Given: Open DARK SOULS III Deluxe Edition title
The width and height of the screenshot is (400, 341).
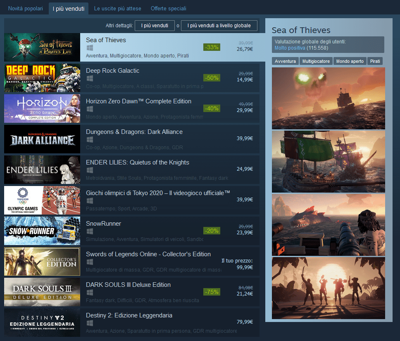Looking at the screenshot, I should point(128,285).
